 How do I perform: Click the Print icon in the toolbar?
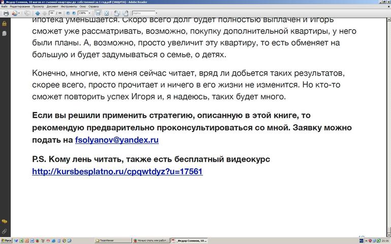coord(6,13)
